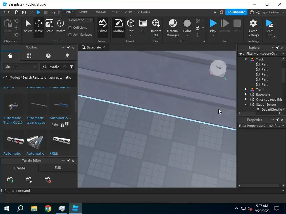Click the view orientation cube

[218, 68]
